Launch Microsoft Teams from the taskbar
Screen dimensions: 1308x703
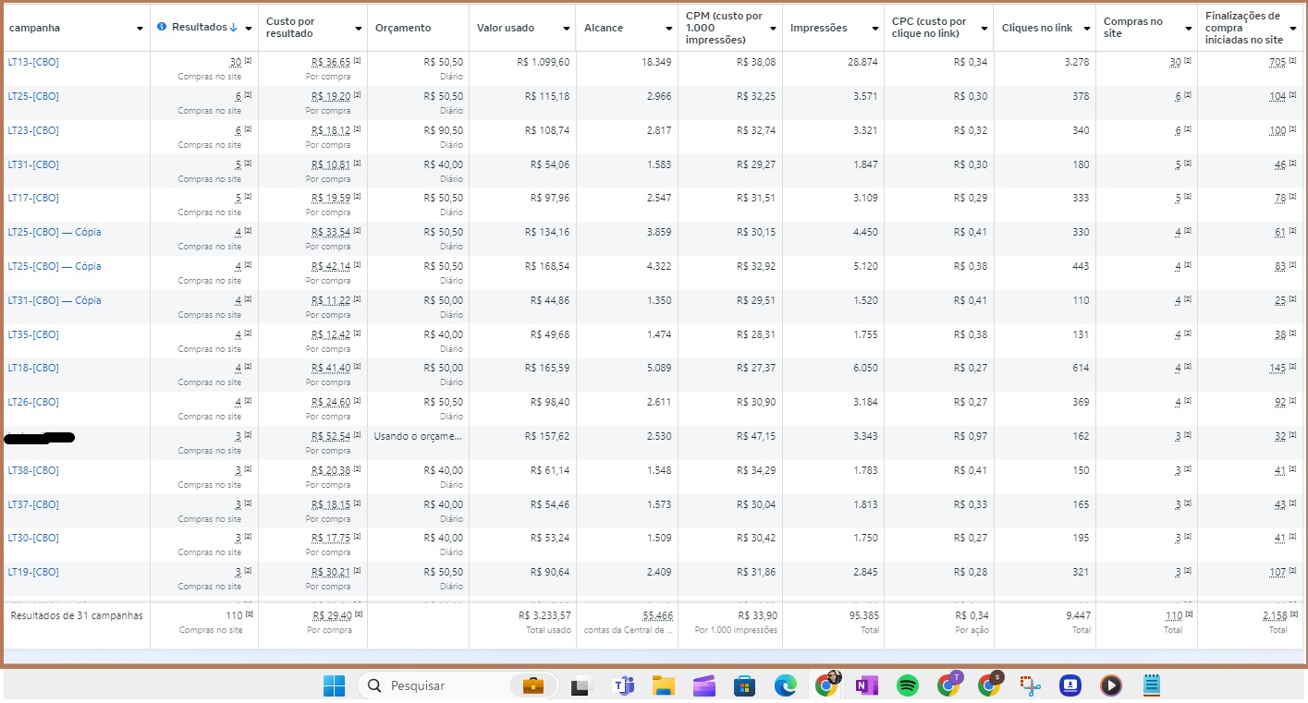tap(625, 685)
